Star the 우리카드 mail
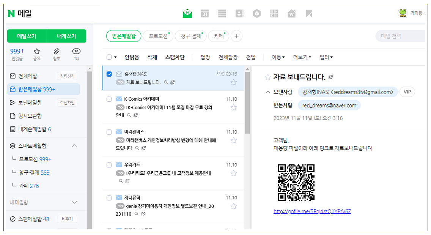 pos(234,173)
